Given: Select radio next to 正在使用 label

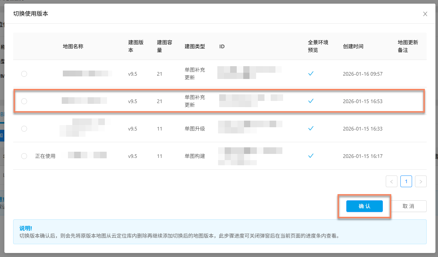Looking at the screenshot, I should pyautogui.click(x=24, y=156).
